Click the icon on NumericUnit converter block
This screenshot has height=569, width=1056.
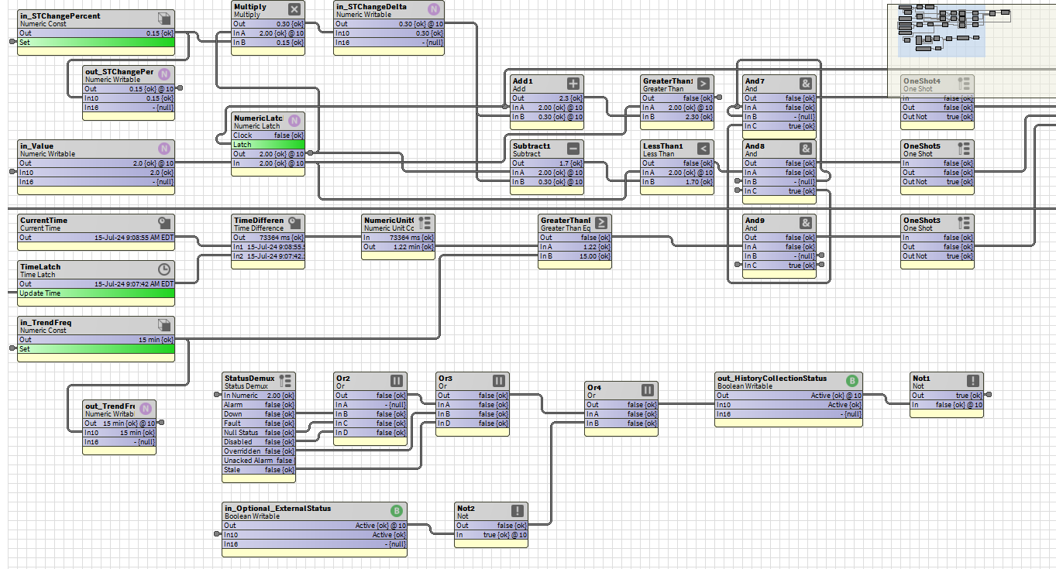[x=424, y=223]
